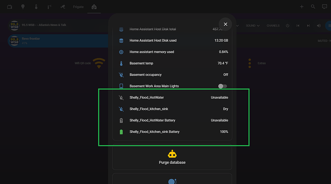Open the lights bulb tab icon
Viewport: 331px width, 184px height.
coord(23,7)
